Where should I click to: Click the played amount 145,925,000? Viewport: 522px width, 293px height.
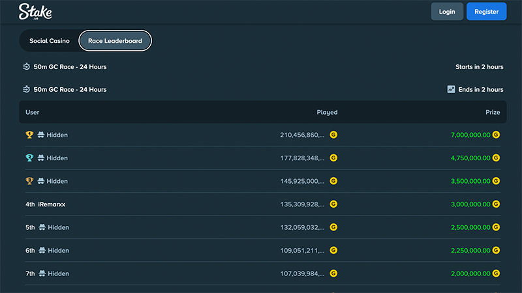point(302,181)
